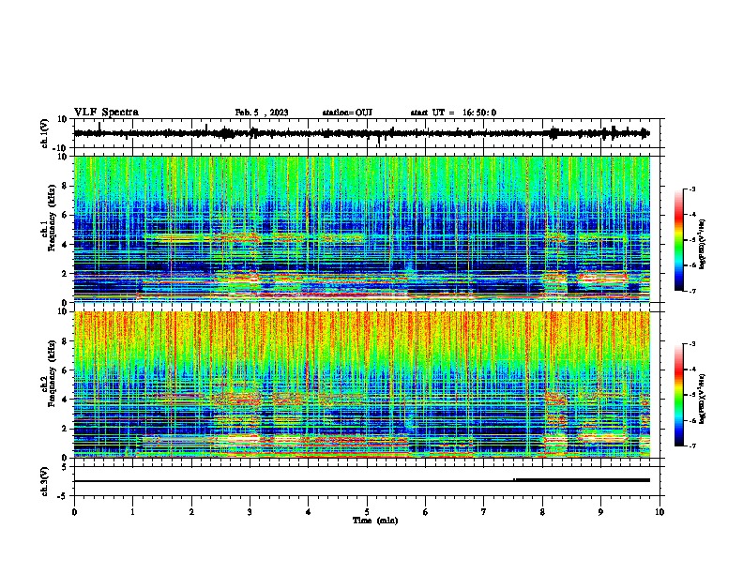
Task: Select the date text "Feb. 5, 2023"
Action: point(262,113)
